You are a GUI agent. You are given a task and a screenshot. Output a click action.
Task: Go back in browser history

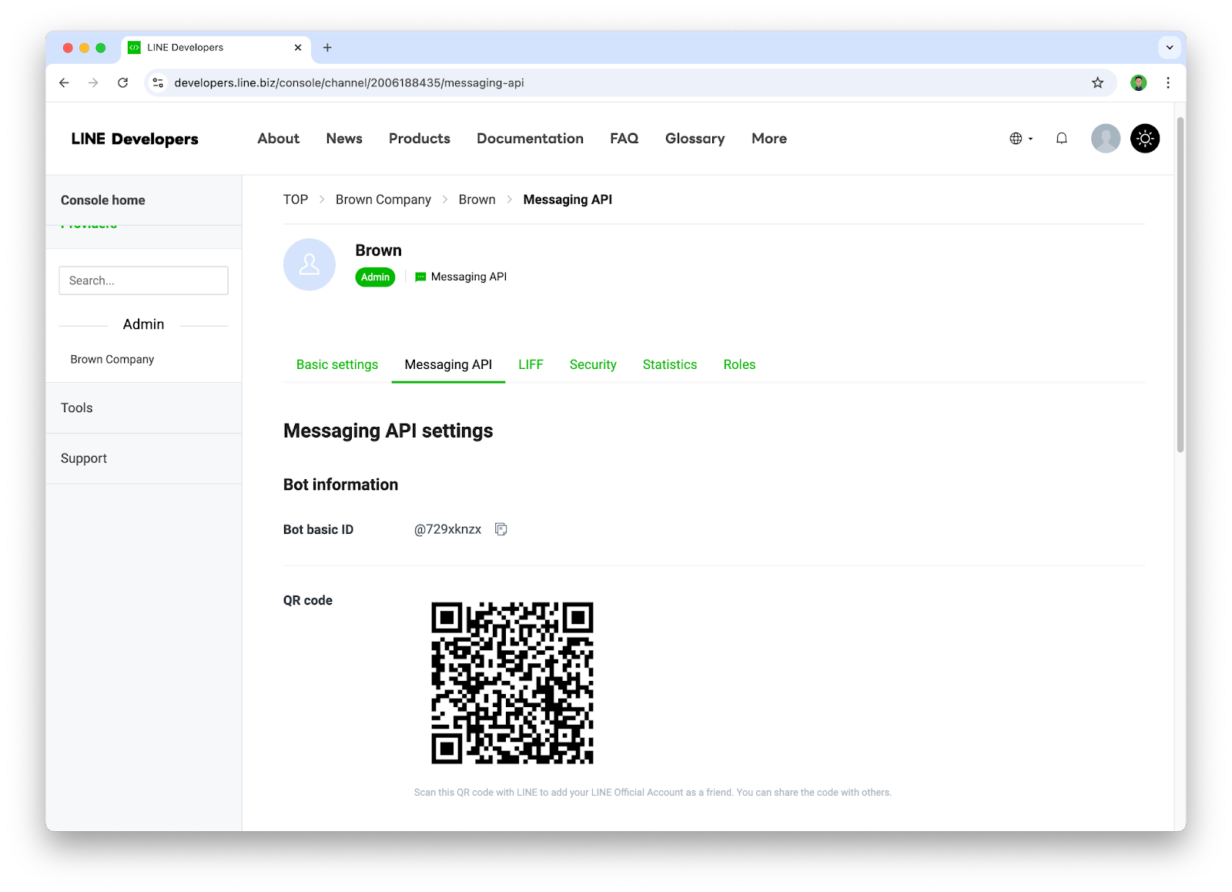[x=64, y=83]
